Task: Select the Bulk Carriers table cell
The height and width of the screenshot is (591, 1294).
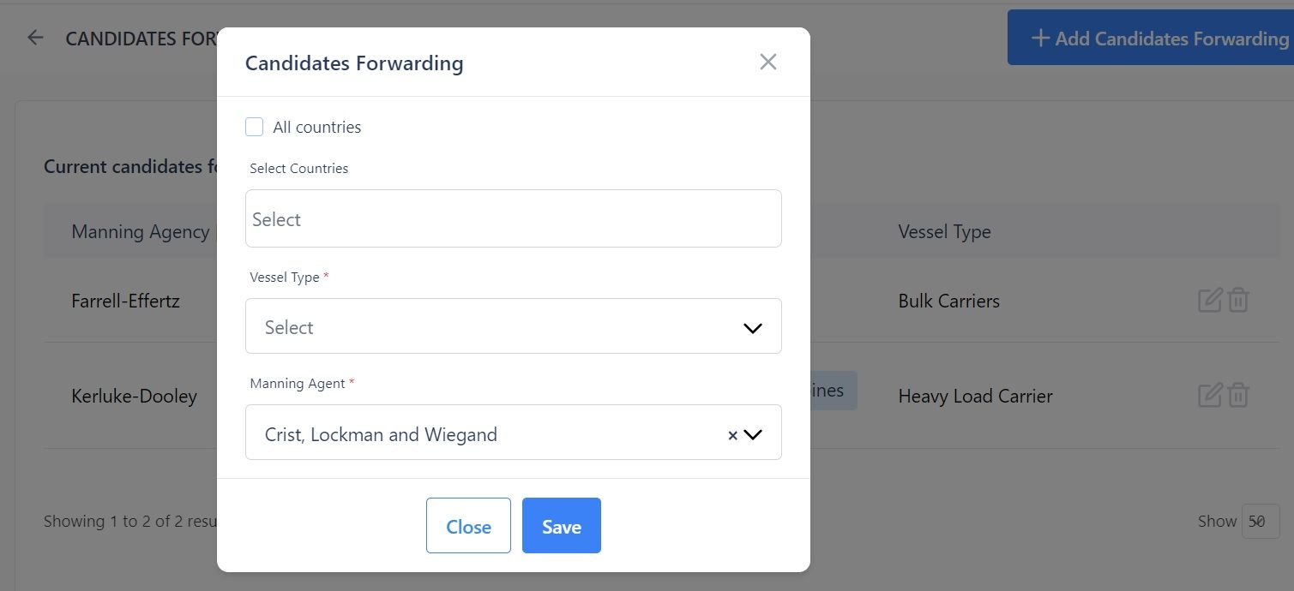Action: 948,301
